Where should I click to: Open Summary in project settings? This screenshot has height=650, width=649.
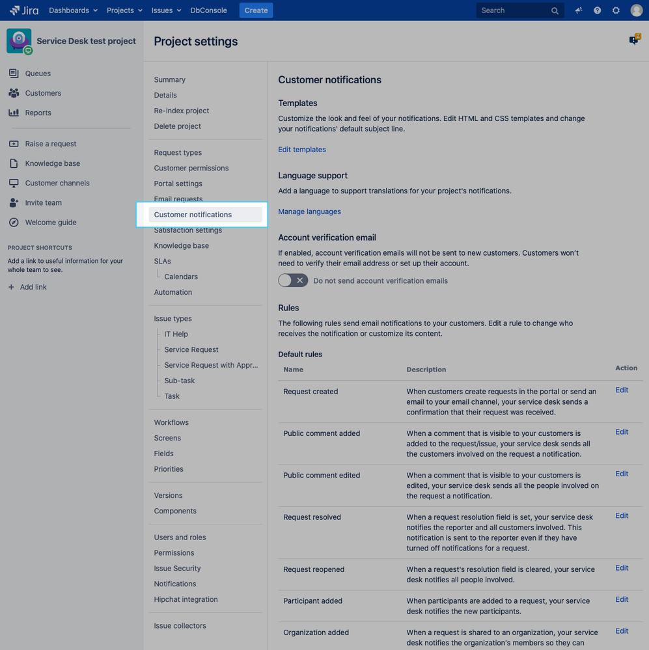point(170,79)
